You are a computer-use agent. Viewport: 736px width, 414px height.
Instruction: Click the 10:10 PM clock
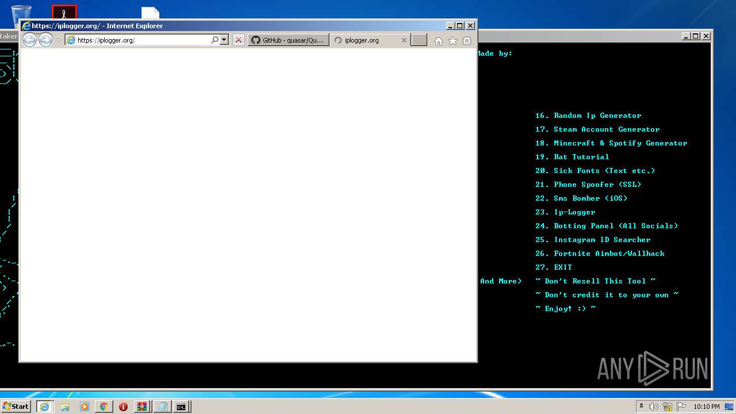coord(707,407)
